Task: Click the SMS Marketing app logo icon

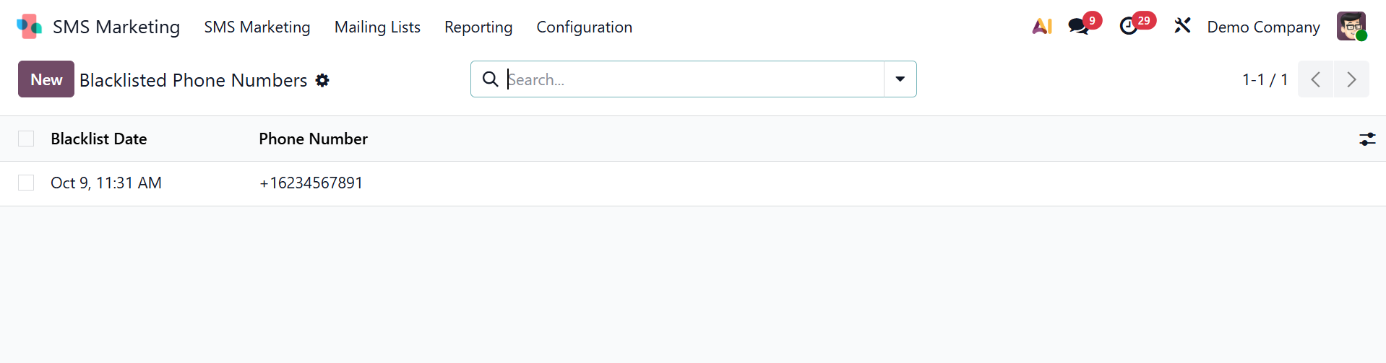Action: pos(29,27)
